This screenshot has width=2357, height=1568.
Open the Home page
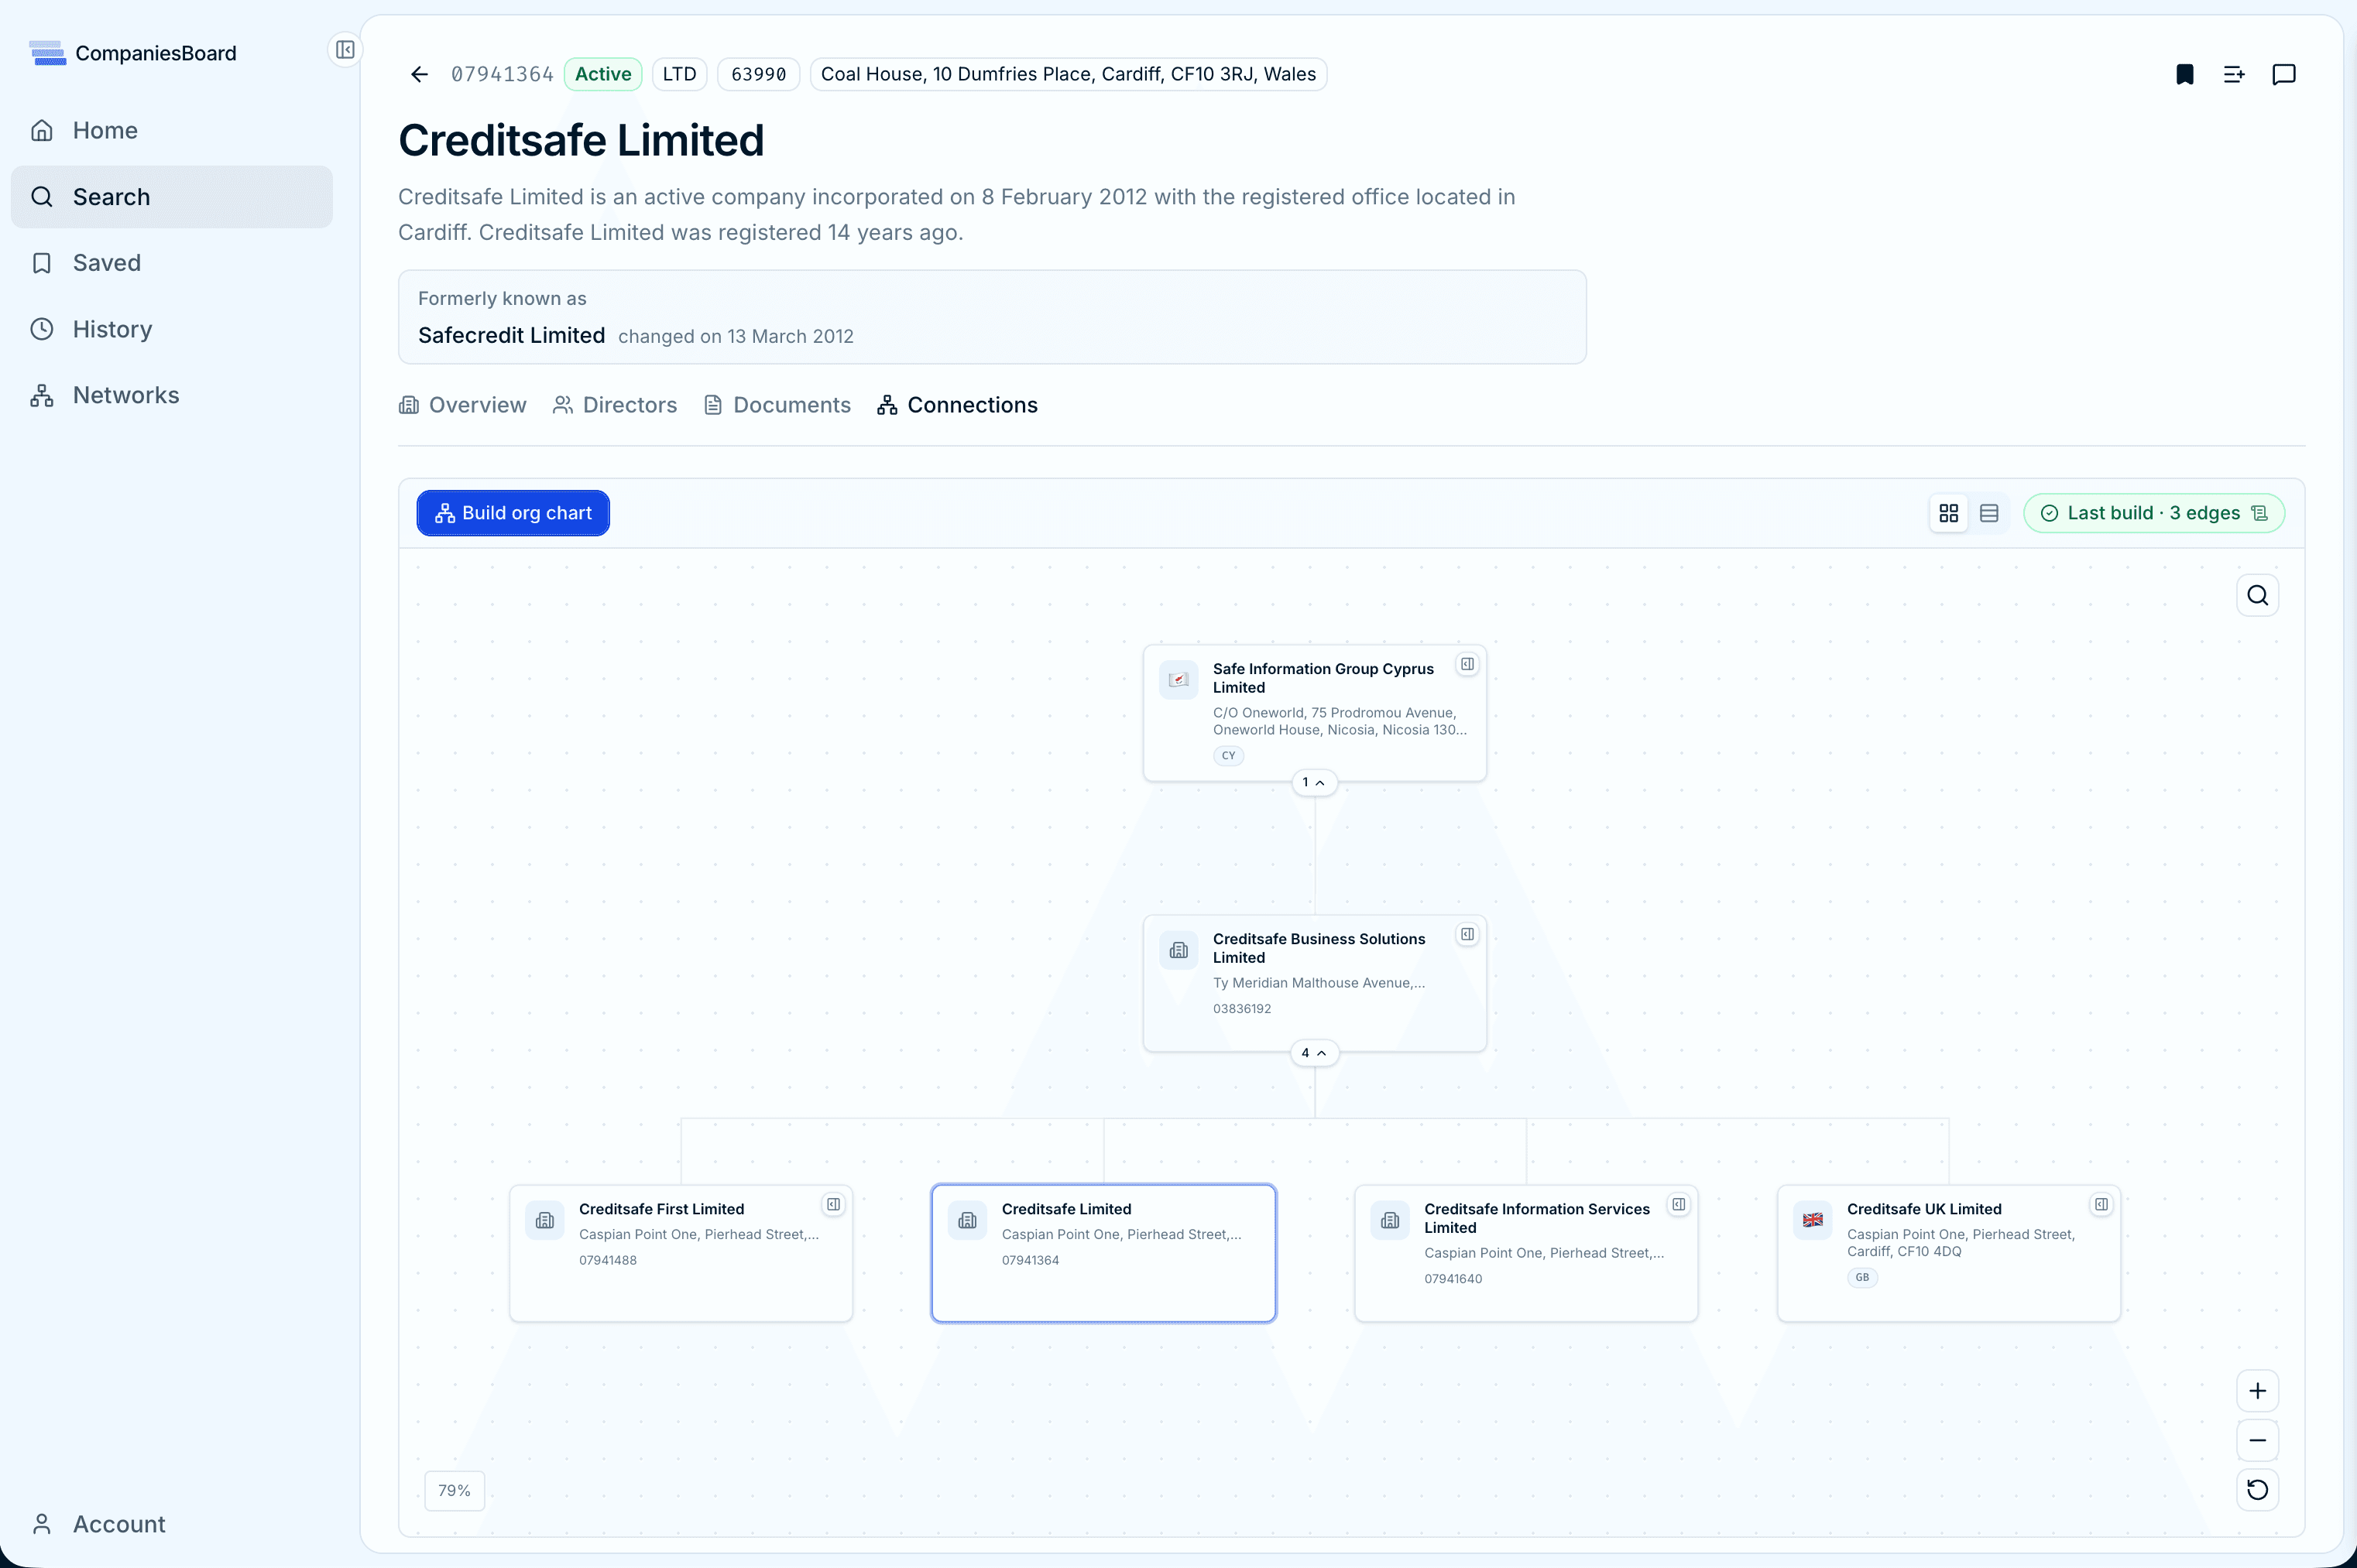point(171,130)
